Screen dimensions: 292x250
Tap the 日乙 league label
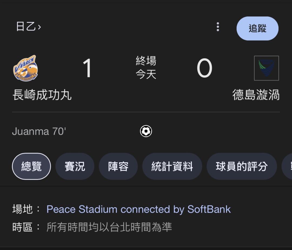pos(26,27)
